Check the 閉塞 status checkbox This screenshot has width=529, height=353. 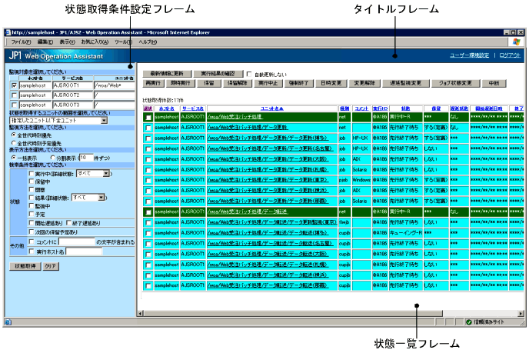coord(32,190)
